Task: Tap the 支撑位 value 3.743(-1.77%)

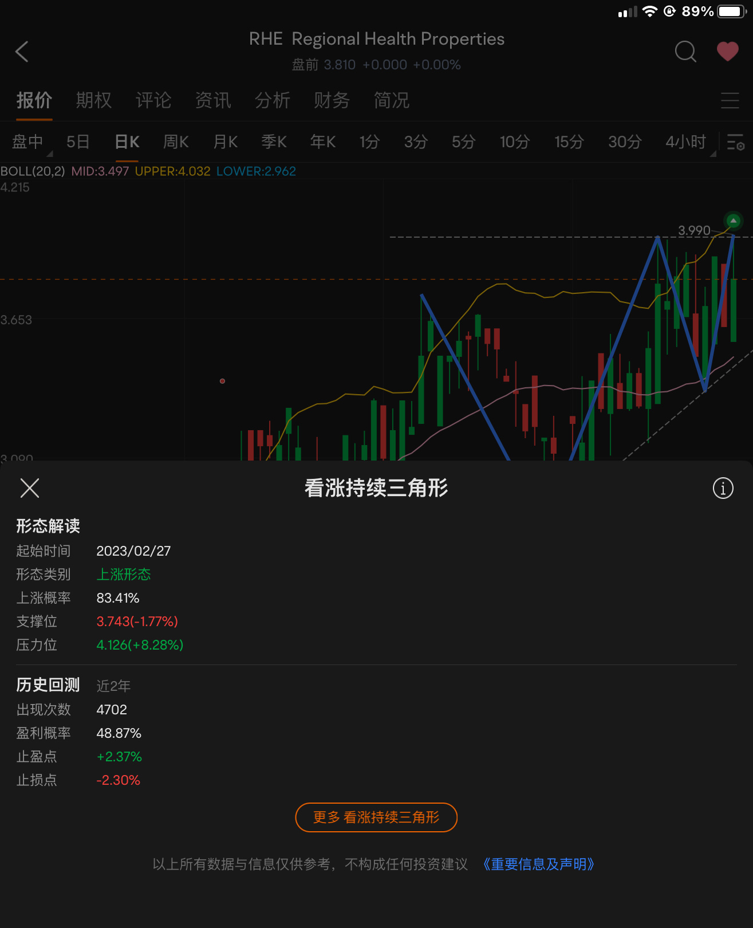Action: click(x=137, y=622)
